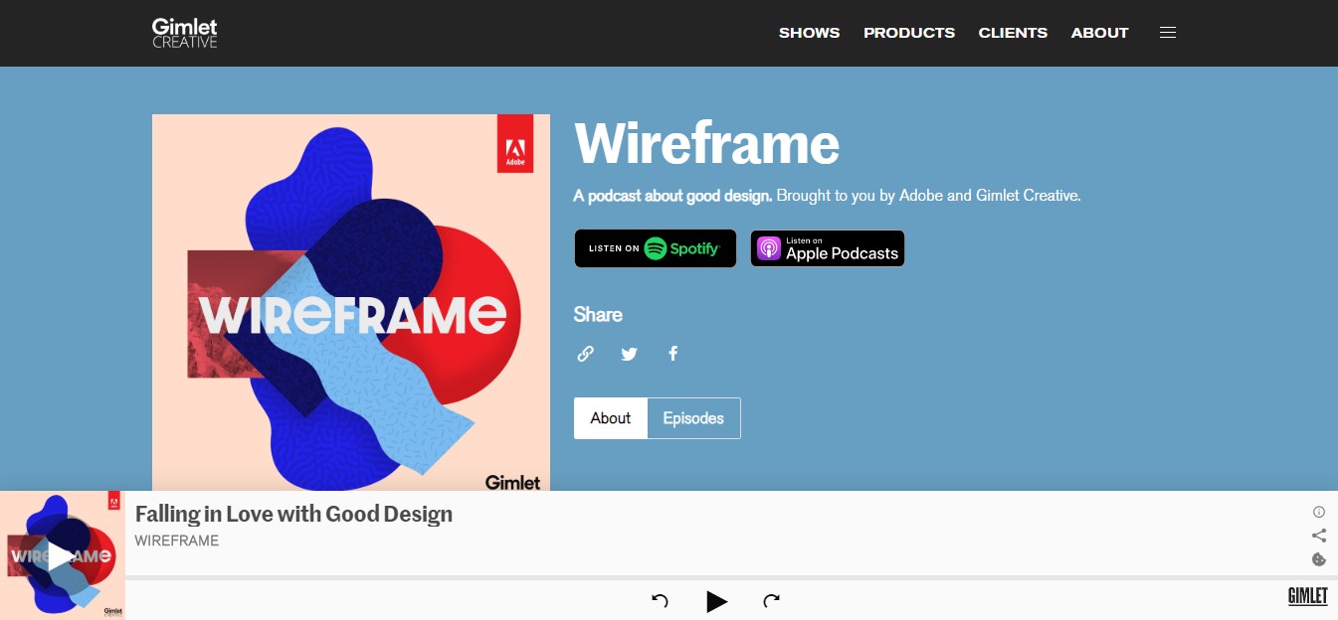Rewind the episode with the back arrow
The width and height of the screenshot is (1338, 620).
coord(660,600)
